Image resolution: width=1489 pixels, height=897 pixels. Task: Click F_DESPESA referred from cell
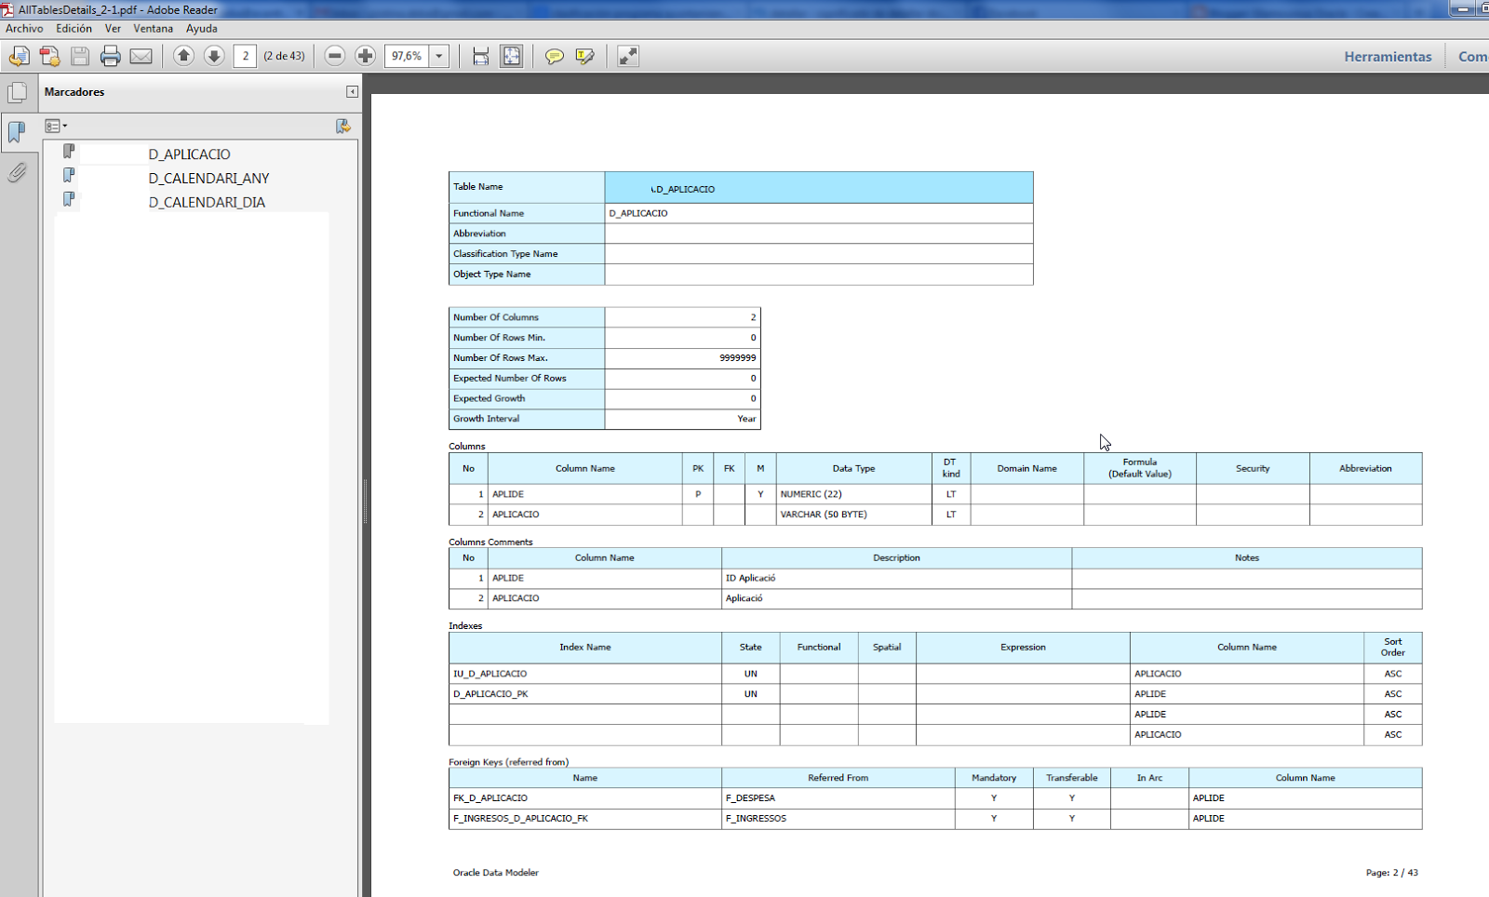click(838, 798)
